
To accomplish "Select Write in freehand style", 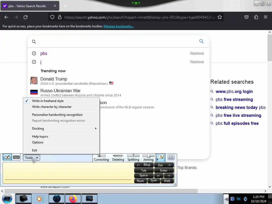I will coord(61,101).
